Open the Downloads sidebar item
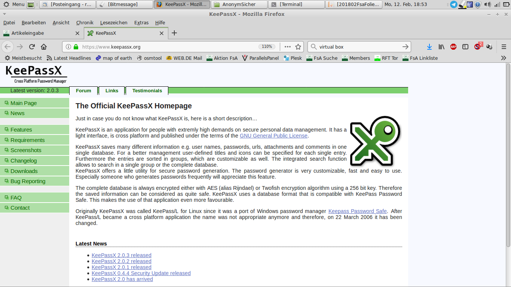Screen dimensions: 511x287 34,171
